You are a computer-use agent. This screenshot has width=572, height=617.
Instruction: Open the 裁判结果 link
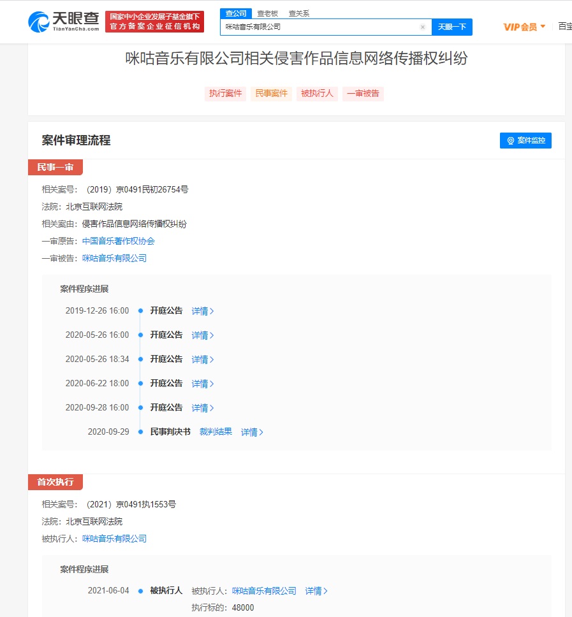pos(216,432)
